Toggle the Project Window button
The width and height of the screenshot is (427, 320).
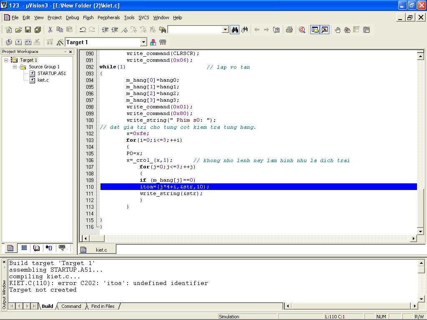pos(315,30)
